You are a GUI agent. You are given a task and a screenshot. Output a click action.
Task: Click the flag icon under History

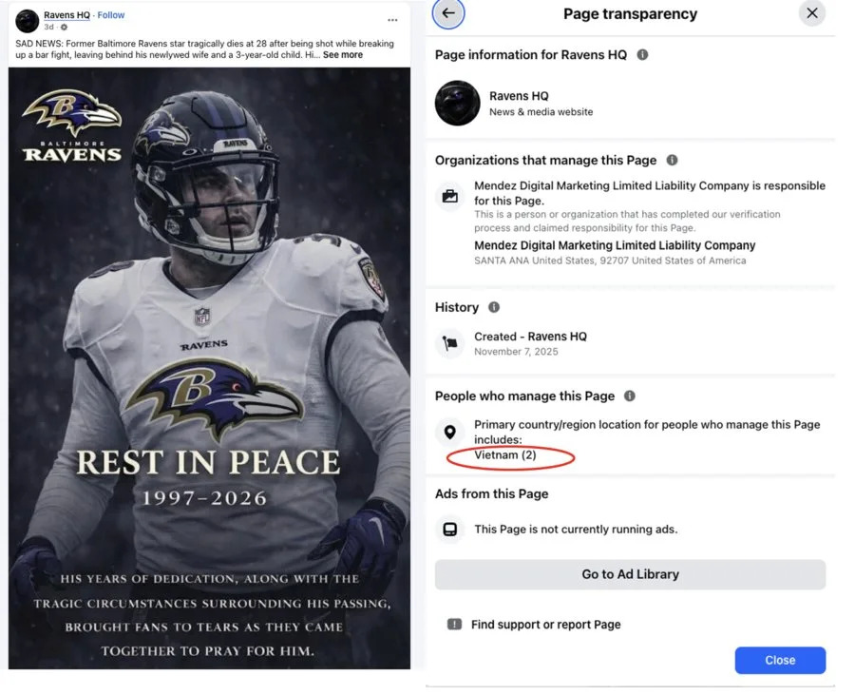pos(449,343)
